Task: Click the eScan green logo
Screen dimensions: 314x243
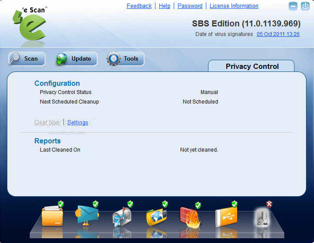Action: 30,23
